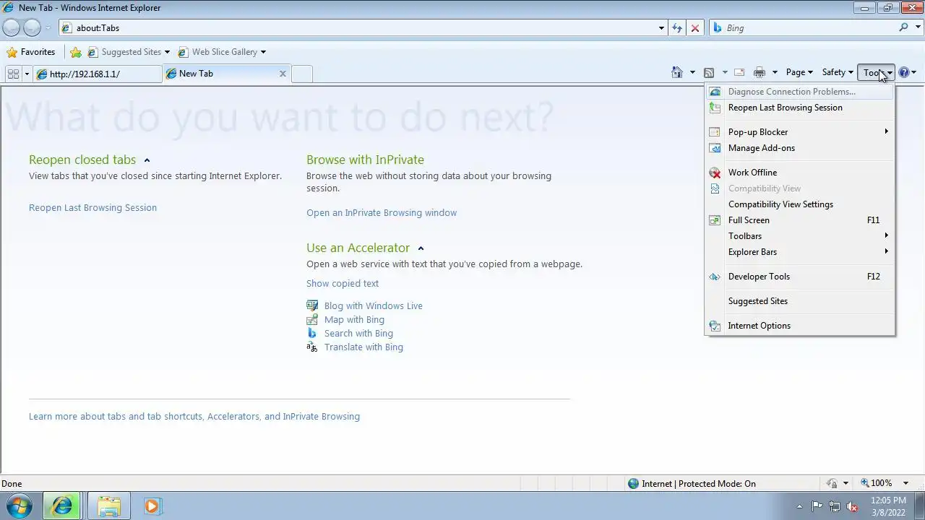This screenshot has height=520, width=925.
Task: Click the Translate with Bing icon
Action: (312, 347)
